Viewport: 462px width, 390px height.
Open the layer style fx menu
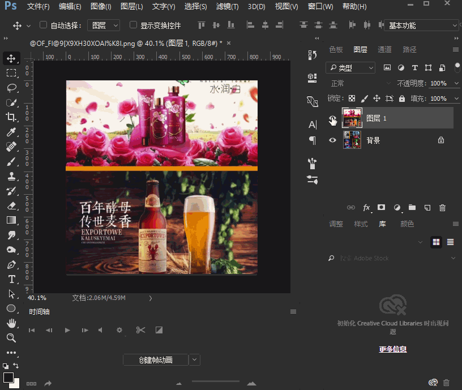click(366, 207)
